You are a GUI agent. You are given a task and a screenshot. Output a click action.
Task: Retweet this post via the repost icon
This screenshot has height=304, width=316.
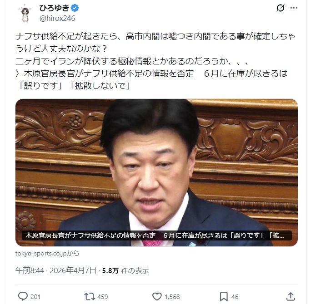click(90, 297)
